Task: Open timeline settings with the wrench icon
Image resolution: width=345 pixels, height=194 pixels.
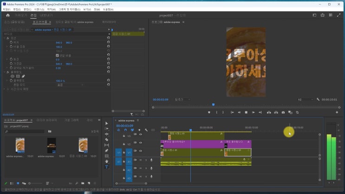Action: tap(146, 130)
